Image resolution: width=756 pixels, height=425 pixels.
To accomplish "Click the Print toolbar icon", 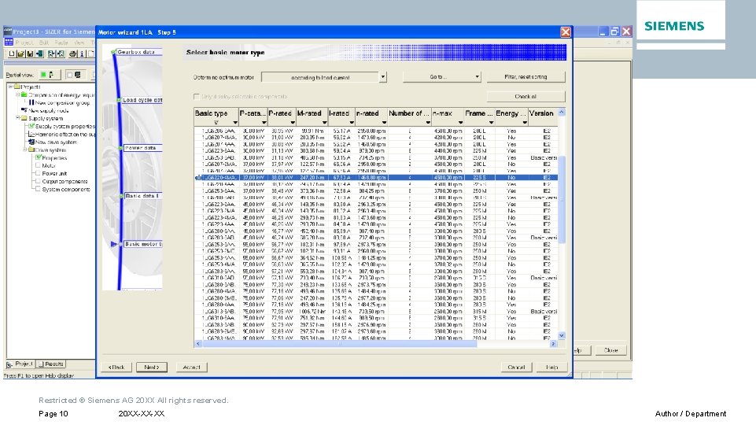I will click(x=72, y=54).
